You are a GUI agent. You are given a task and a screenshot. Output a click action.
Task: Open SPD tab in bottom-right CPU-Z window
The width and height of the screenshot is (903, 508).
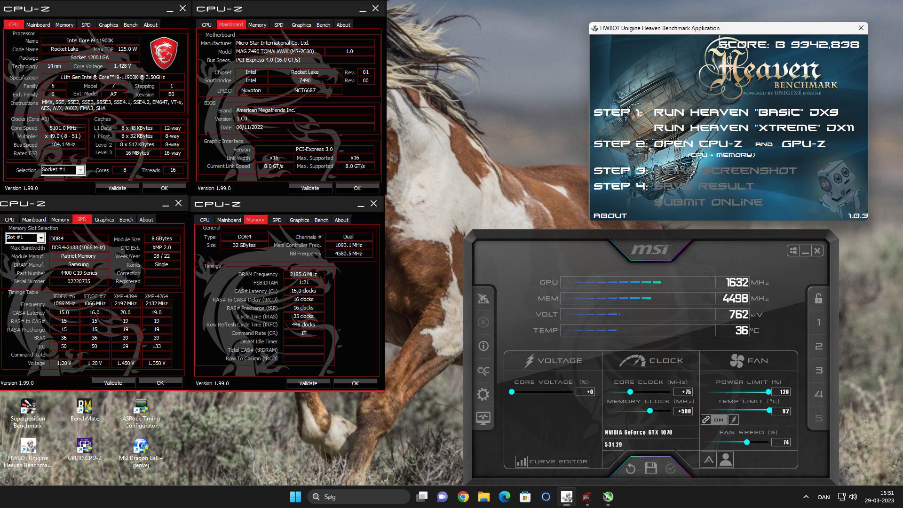277,220
